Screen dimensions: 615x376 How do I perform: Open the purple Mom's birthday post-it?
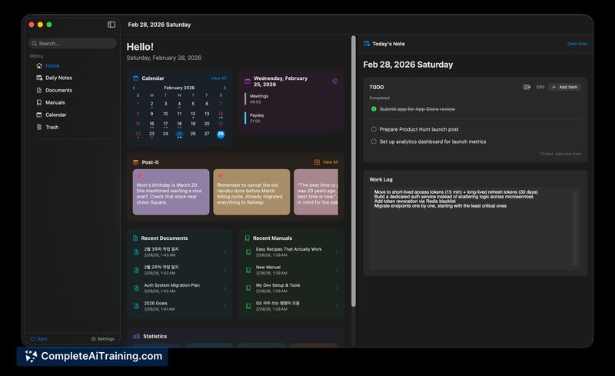(171, 192)
